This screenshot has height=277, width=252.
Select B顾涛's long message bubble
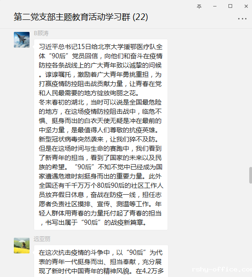(101, 135)
